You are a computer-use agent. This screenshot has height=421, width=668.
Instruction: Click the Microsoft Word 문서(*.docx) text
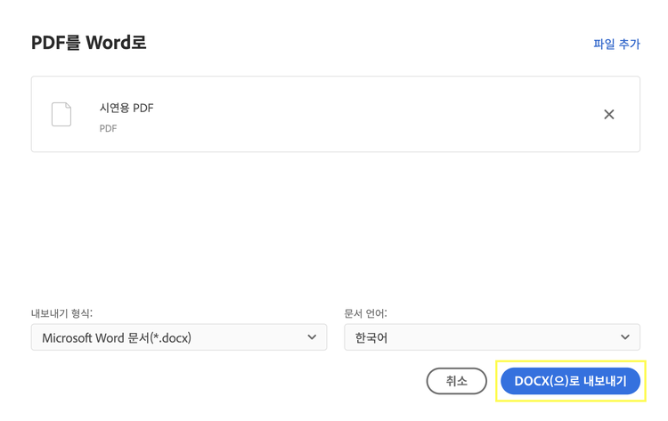coord(117,337)
